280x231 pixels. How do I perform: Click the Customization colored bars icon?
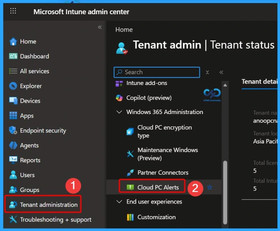(x=130, y=217)
